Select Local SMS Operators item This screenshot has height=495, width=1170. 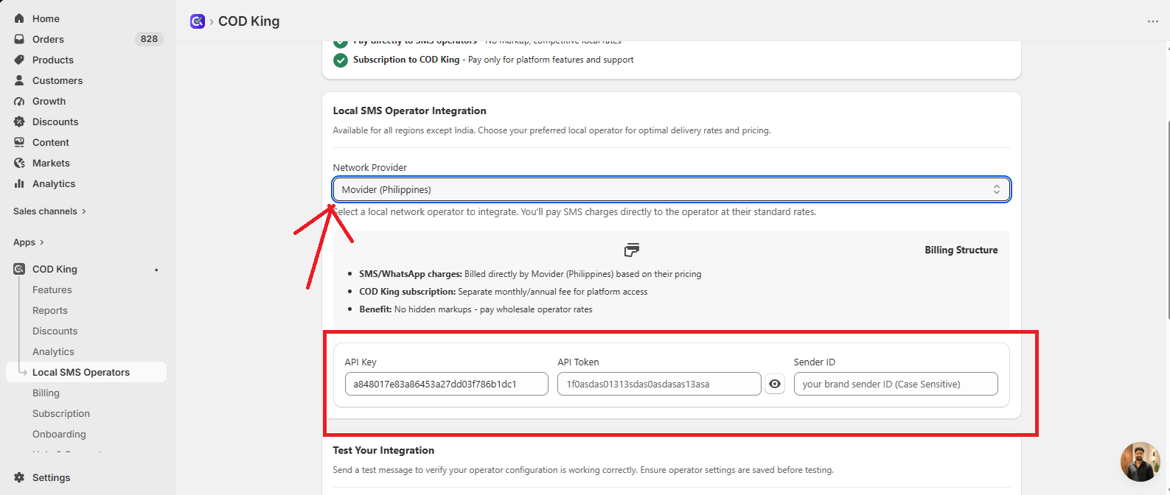86,372
